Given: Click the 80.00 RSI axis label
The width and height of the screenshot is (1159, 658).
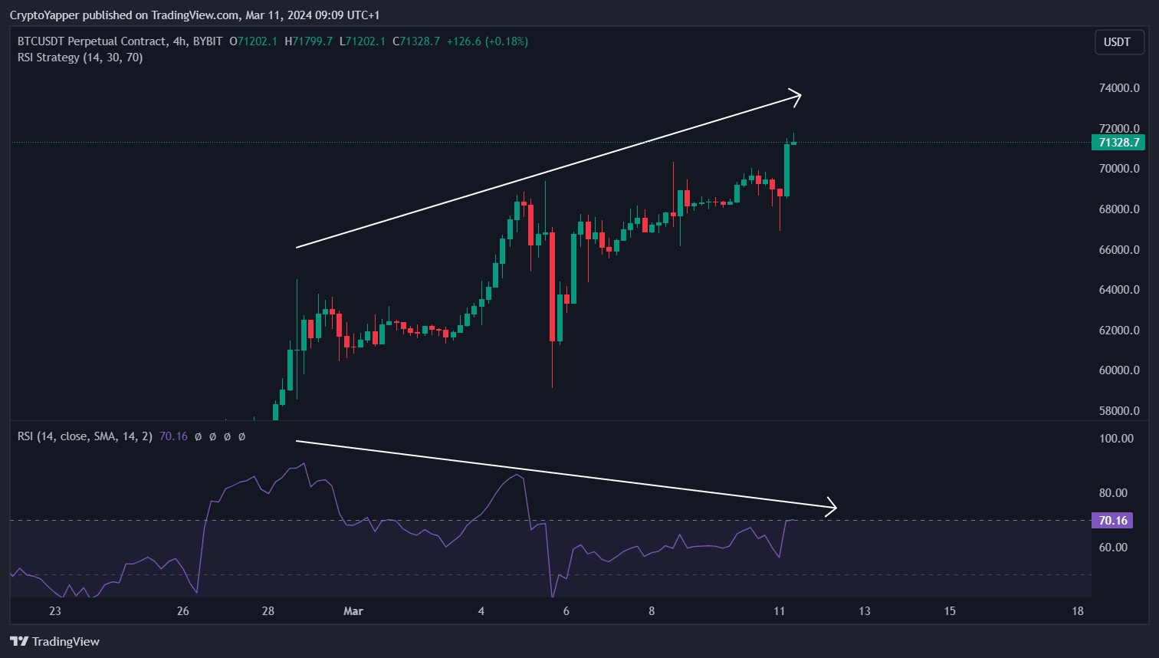Looking at the screenshot, I should point(1113,493).
